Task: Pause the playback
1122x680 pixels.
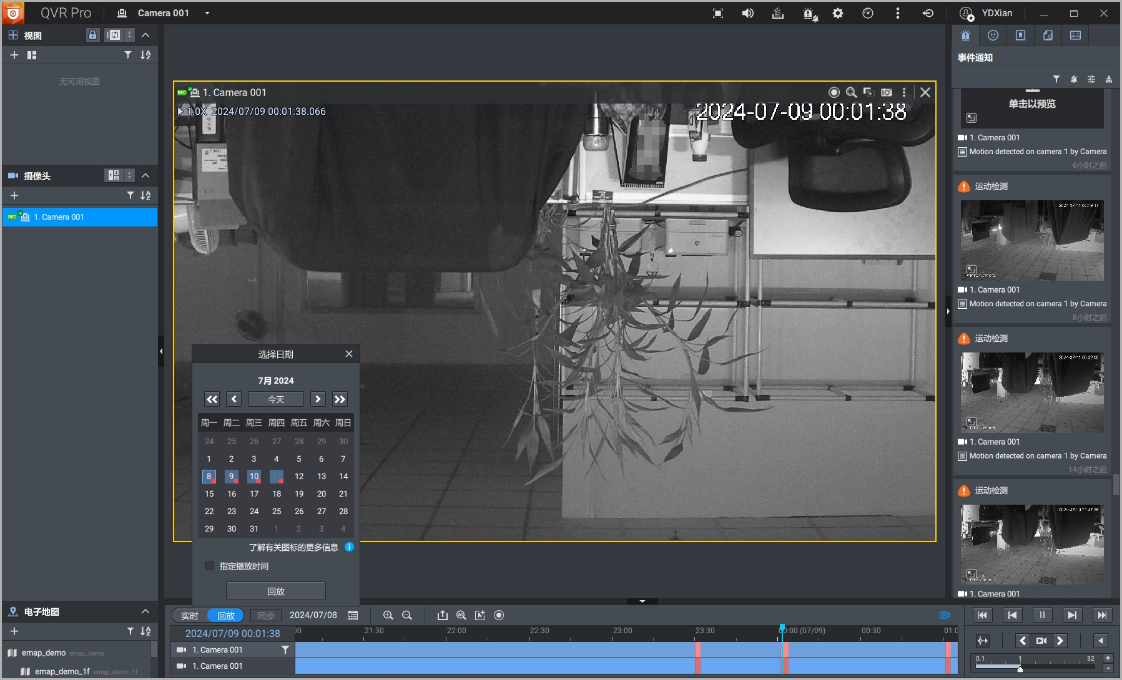Action: [1042, 615]
